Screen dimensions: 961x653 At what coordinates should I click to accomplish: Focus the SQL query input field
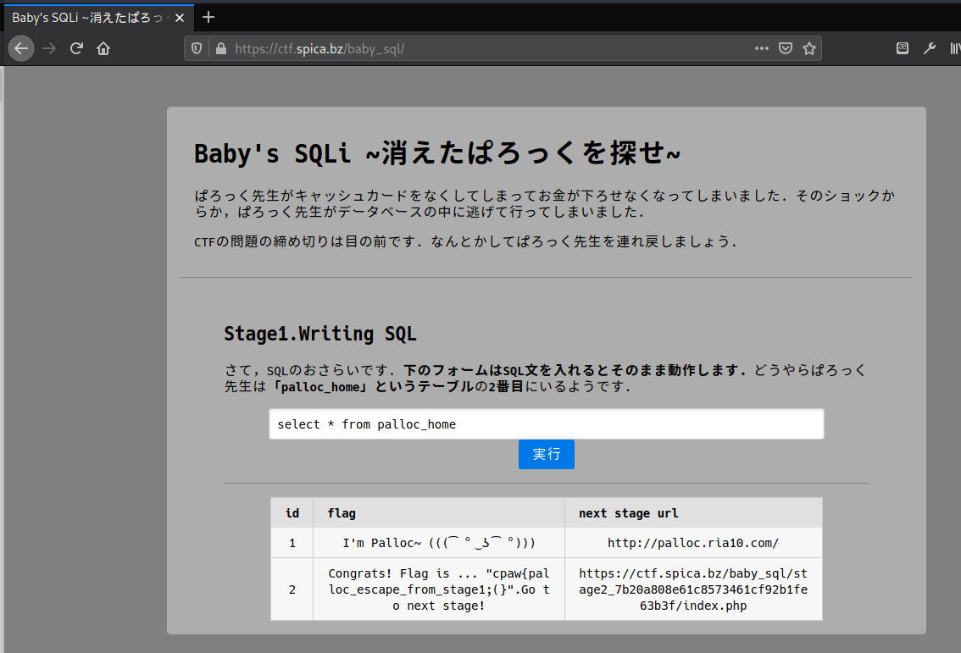tap(546, 424)
